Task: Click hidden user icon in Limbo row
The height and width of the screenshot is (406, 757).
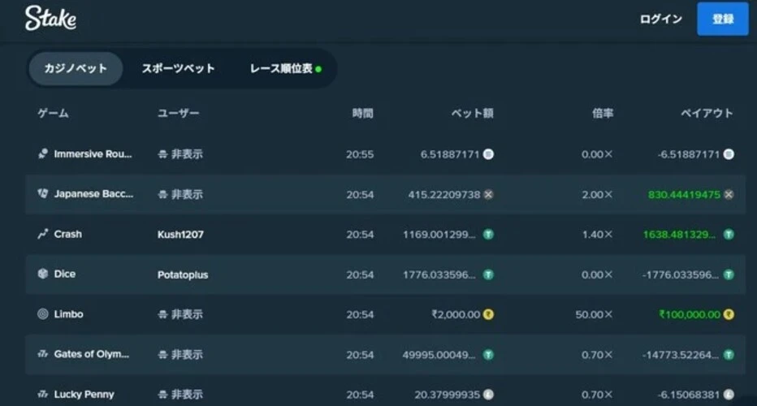Action: 162,314
